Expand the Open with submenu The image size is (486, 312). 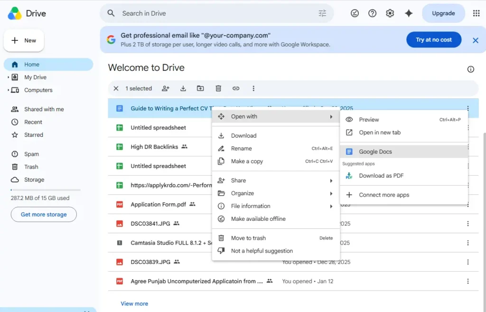276,117
